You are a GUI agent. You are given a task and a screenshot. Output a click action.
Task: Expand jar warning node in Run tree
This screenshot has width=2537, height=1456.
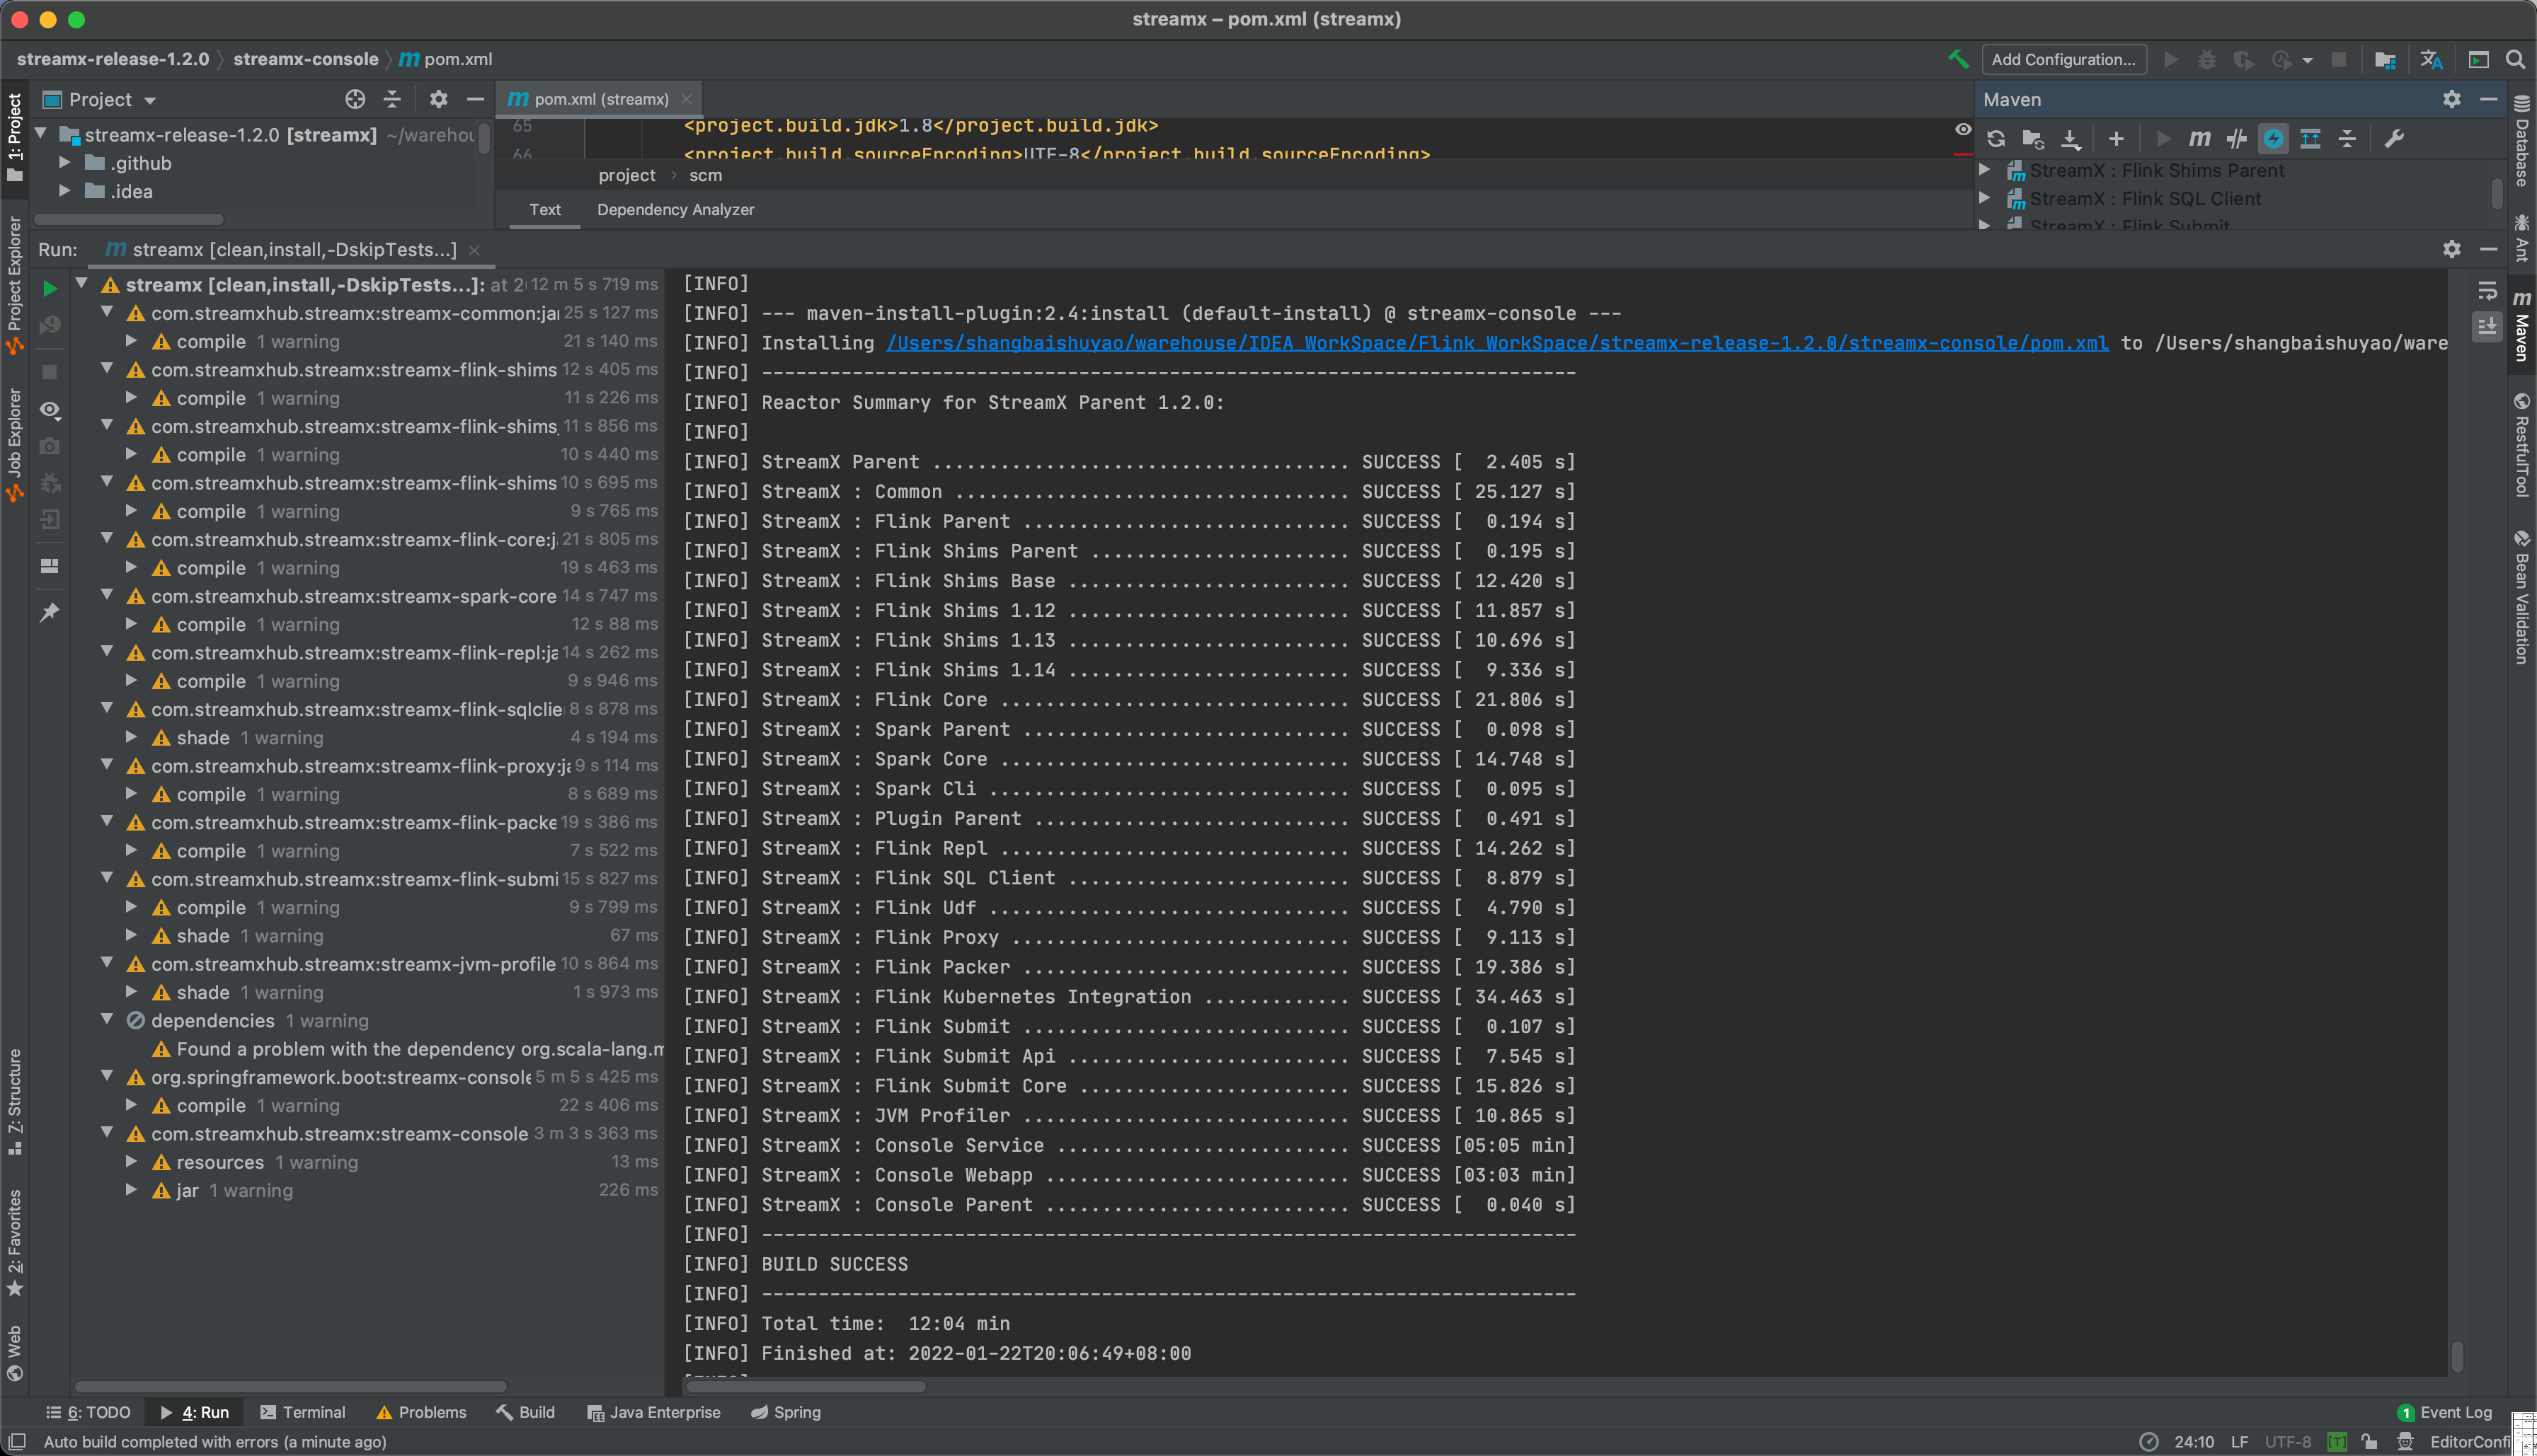[x=131, y=1189]
